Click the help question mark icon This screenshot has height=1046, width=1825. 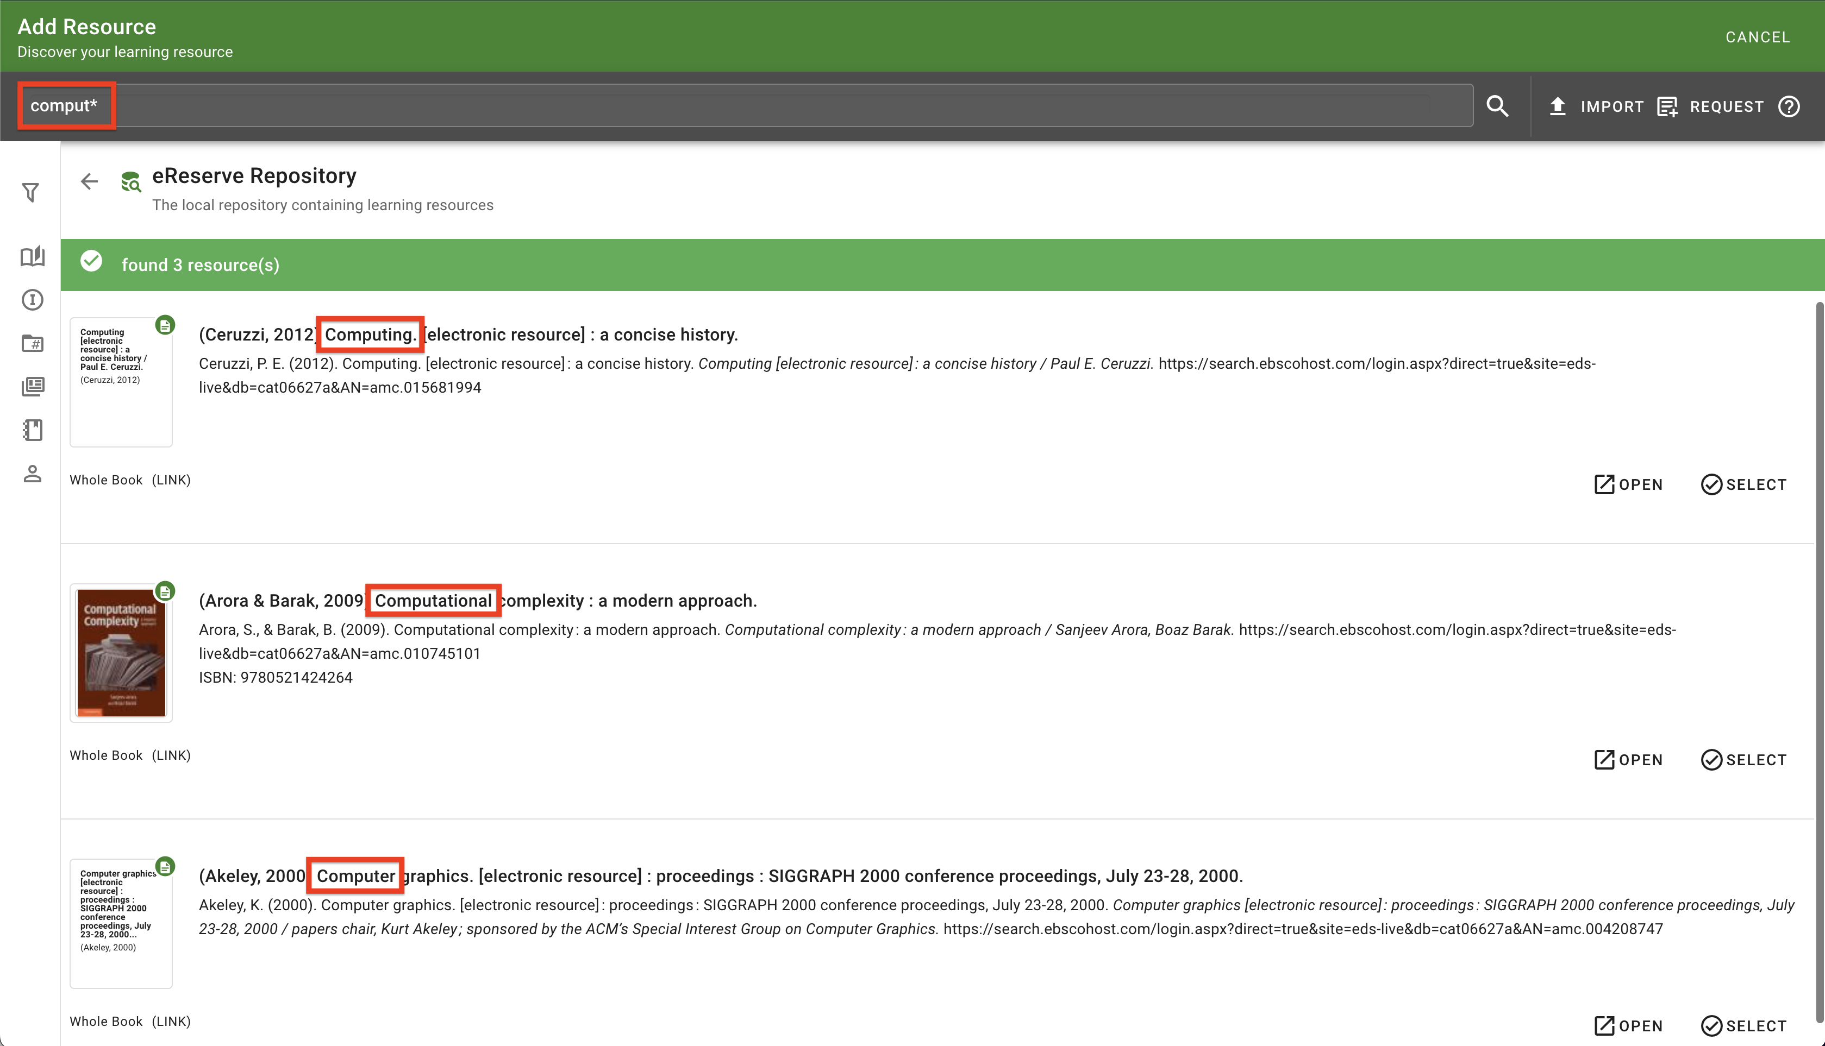1789,106
